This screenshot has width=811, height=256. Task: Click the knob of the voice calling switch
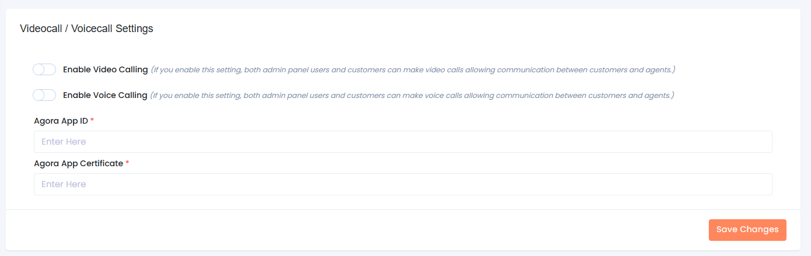click(x=39, y=95)
